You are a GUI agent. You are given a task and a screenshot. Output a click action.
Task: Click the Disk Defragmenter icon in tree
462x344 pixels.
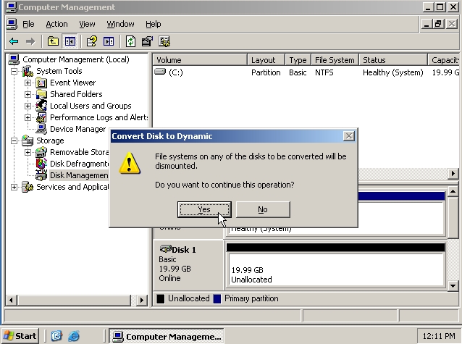(41, 164)
